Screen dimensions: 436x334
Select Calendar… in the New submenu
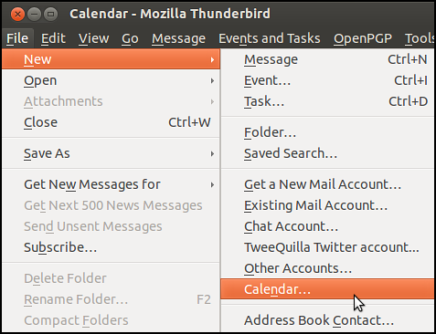tap(327, 289)
